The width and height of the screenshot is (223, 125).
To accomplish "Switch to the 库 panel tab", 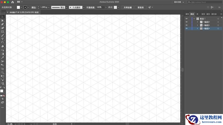I will [x=197, y=14].
